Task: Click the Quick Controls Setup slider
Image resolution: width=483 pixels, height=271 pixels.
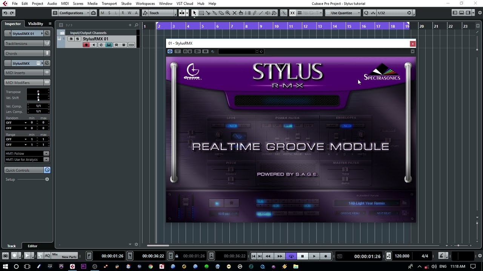Action: tap(31, 180)
